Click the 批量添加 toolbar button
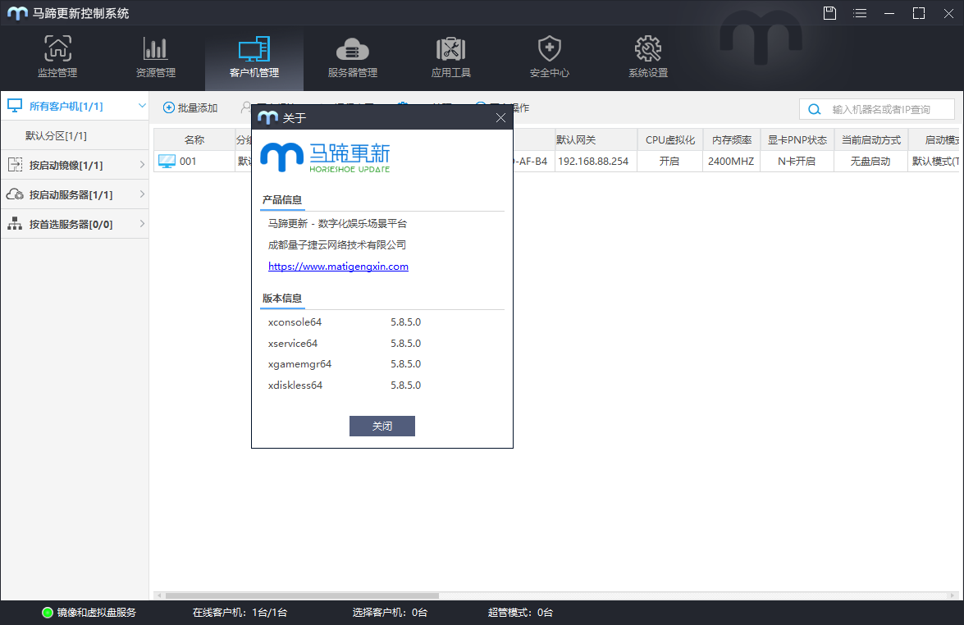This screenshot has height=625, width=964. 190,108
